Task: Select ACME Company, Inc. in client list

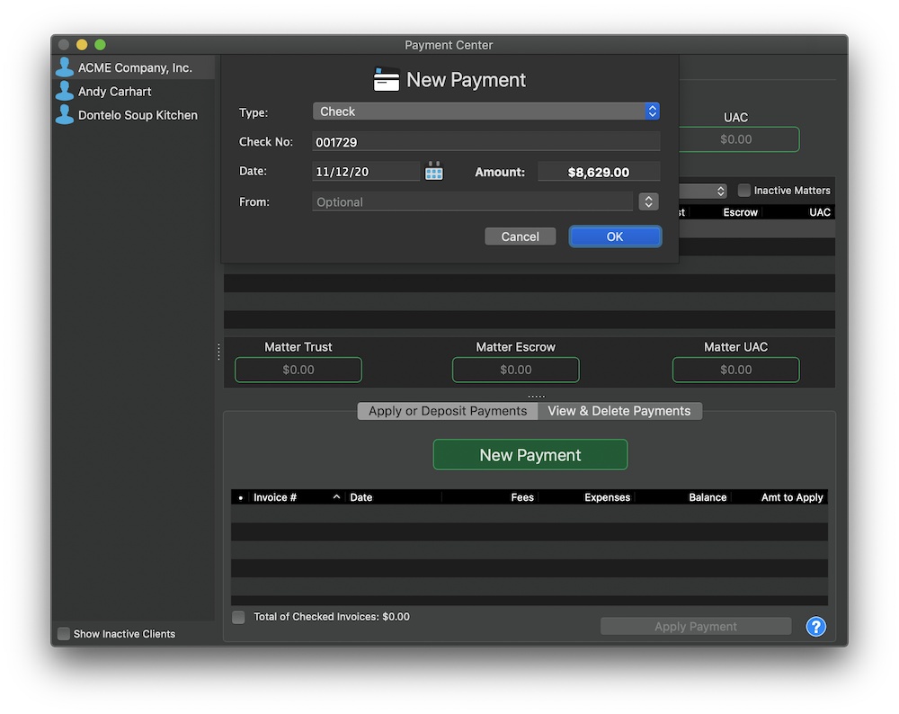Action: click(x=133, y=67)
